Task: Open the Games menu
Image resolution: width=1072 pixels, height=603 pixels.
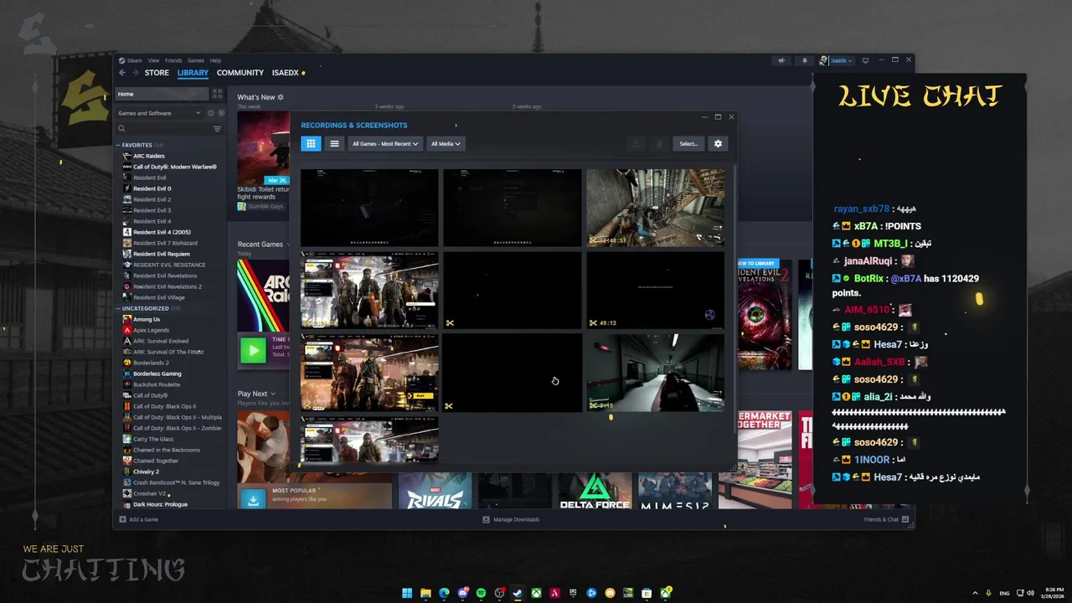Action: coord(196,60)
